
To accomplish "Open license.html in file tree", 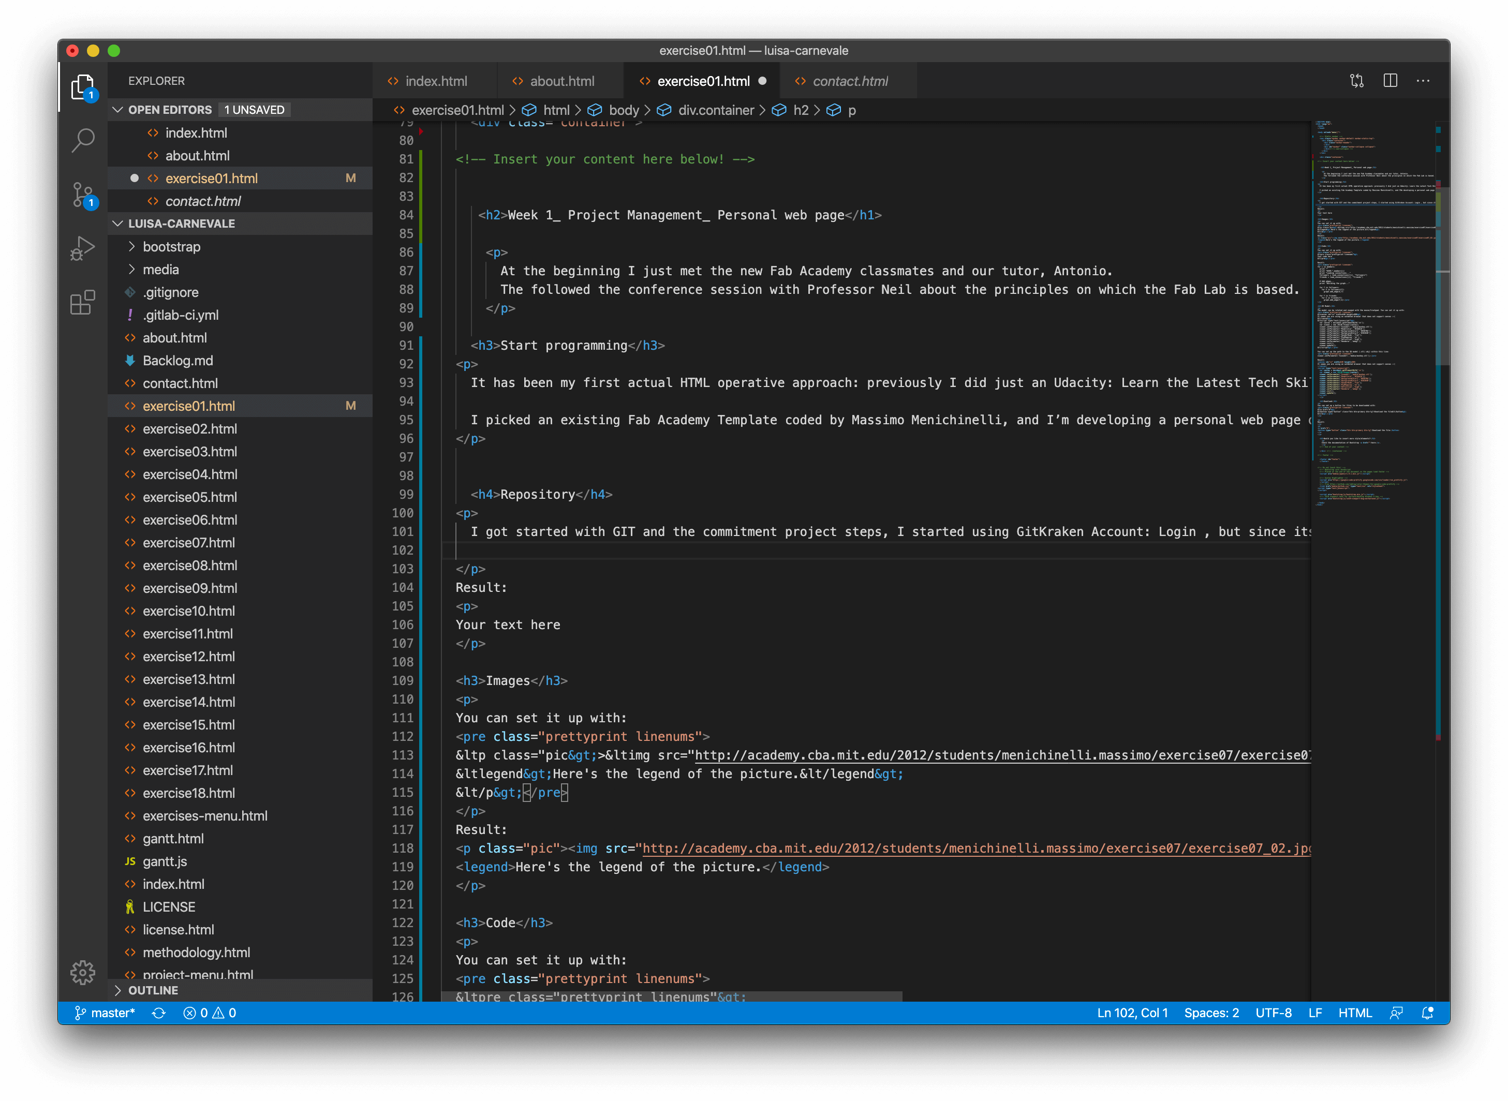I will coord(240,930).
